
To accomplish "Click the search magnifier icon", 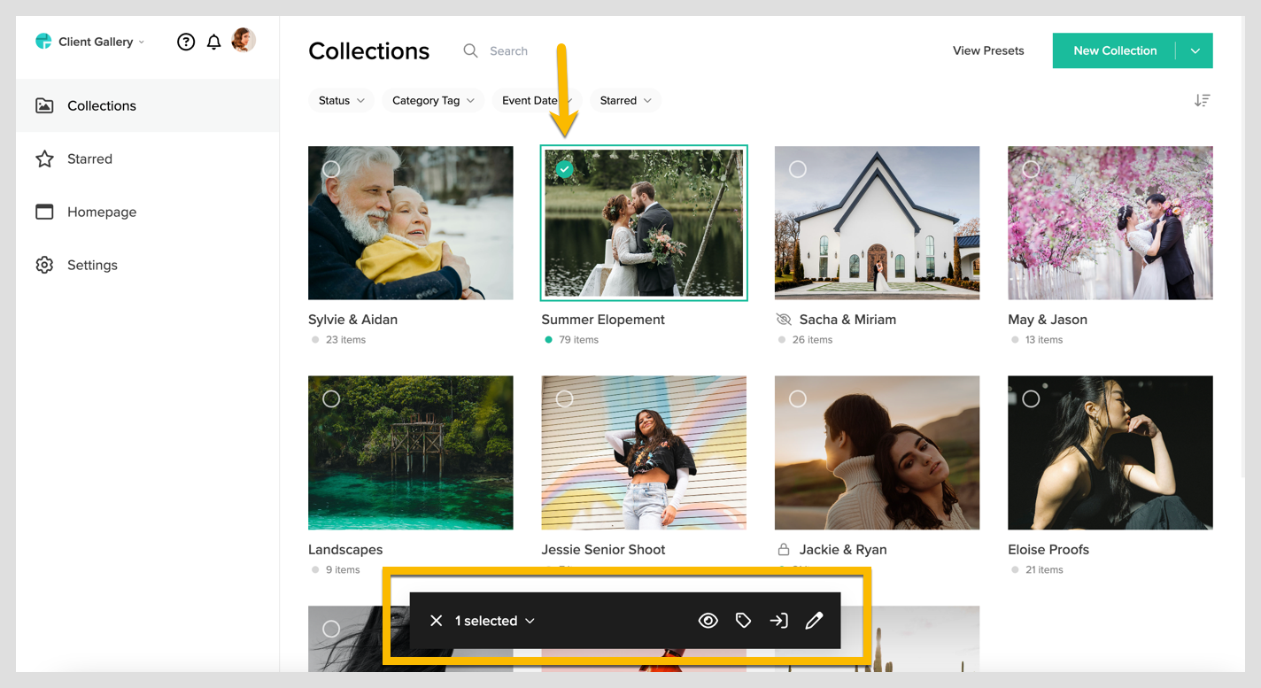I will tap(470, 50).
